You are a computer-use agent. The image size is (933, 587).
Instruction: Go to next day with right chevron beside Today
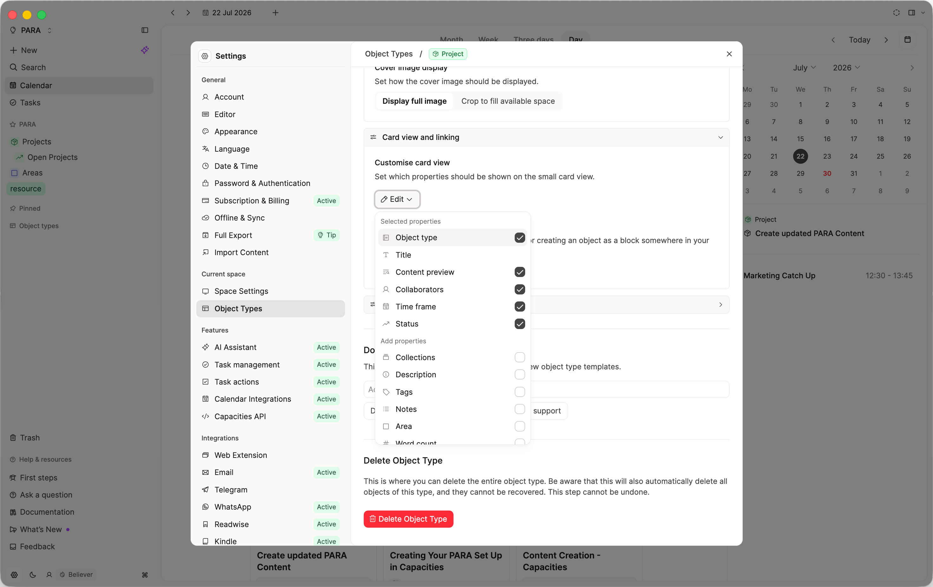point(886,40)
